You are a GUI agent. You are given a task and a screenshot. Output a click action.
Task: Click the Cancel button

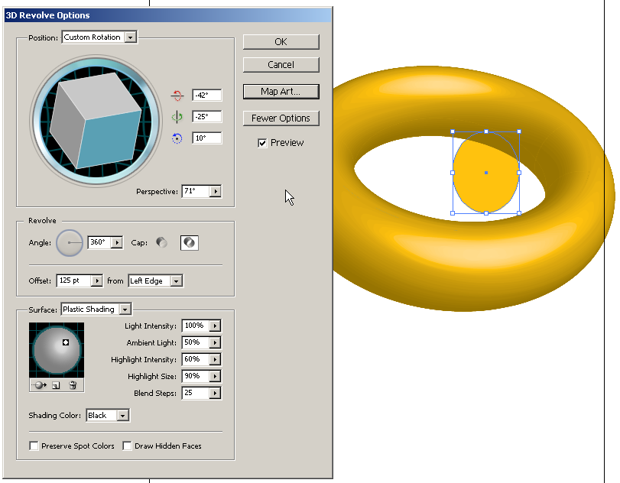pyautogui.click(x=281, y=65)
